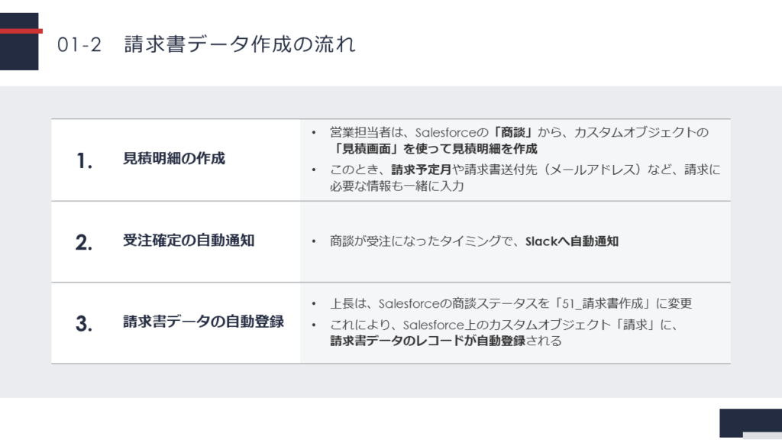This screenshot has height=440, width=782.
Task: Click the bold text 請求書データのレコードが自動登録
Action: (x=428, y=341)
